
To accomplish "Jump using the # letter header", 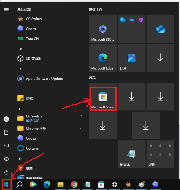I will point(20,49).
